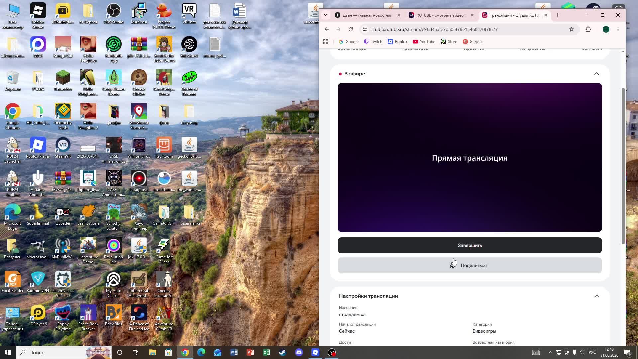This screenshot has width=638, height=359.
Task: Open the taskbar clock and calendar
Action: pos(609,352)
